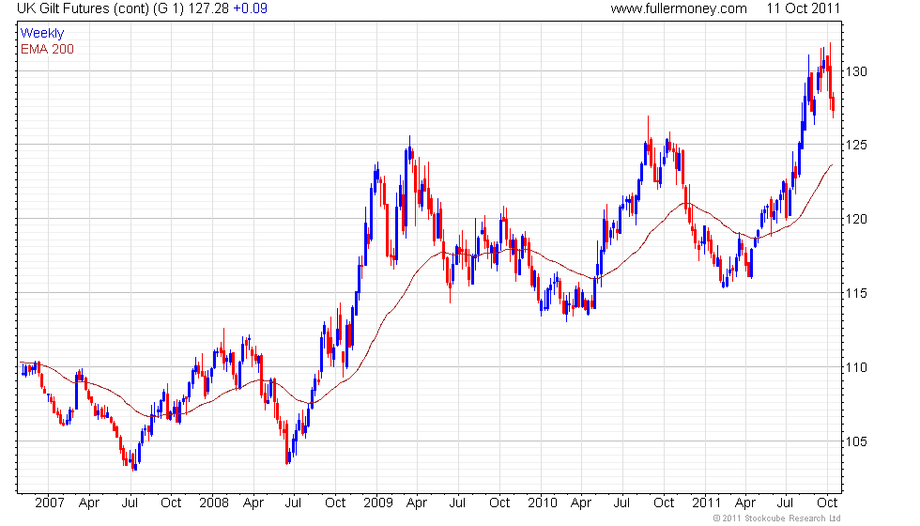This screenshot has height=526, width=920.
Task: Click the 'Jul' label right after 2007 Apr
Action: tap(130, 503)
